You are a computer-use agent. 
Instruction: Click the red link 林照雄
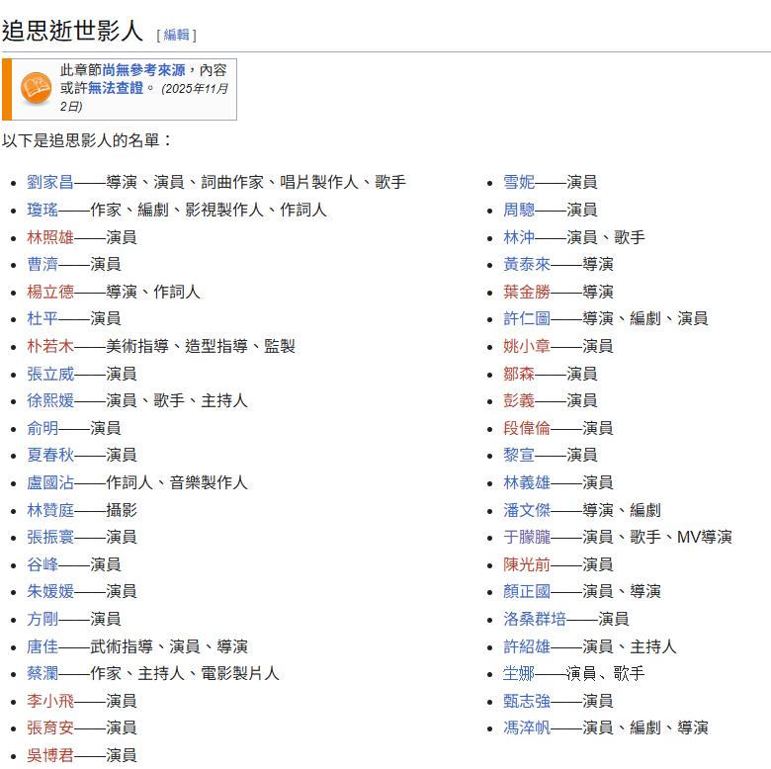coord(50,237)
